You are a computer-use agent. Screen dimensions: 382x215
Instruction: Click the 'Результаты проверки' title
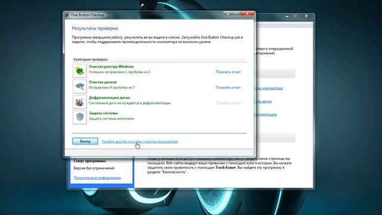click(x=95, y=28)
